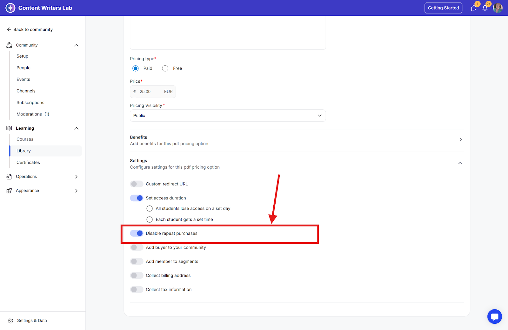This screenshot has height=330, width=508.
Task: Collapse the Learning section chevron
Action: point(76,128)
